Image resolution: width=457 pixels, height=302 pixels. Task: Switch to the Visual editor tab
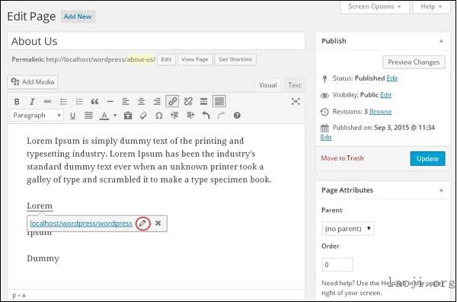[x=268, y=85]
